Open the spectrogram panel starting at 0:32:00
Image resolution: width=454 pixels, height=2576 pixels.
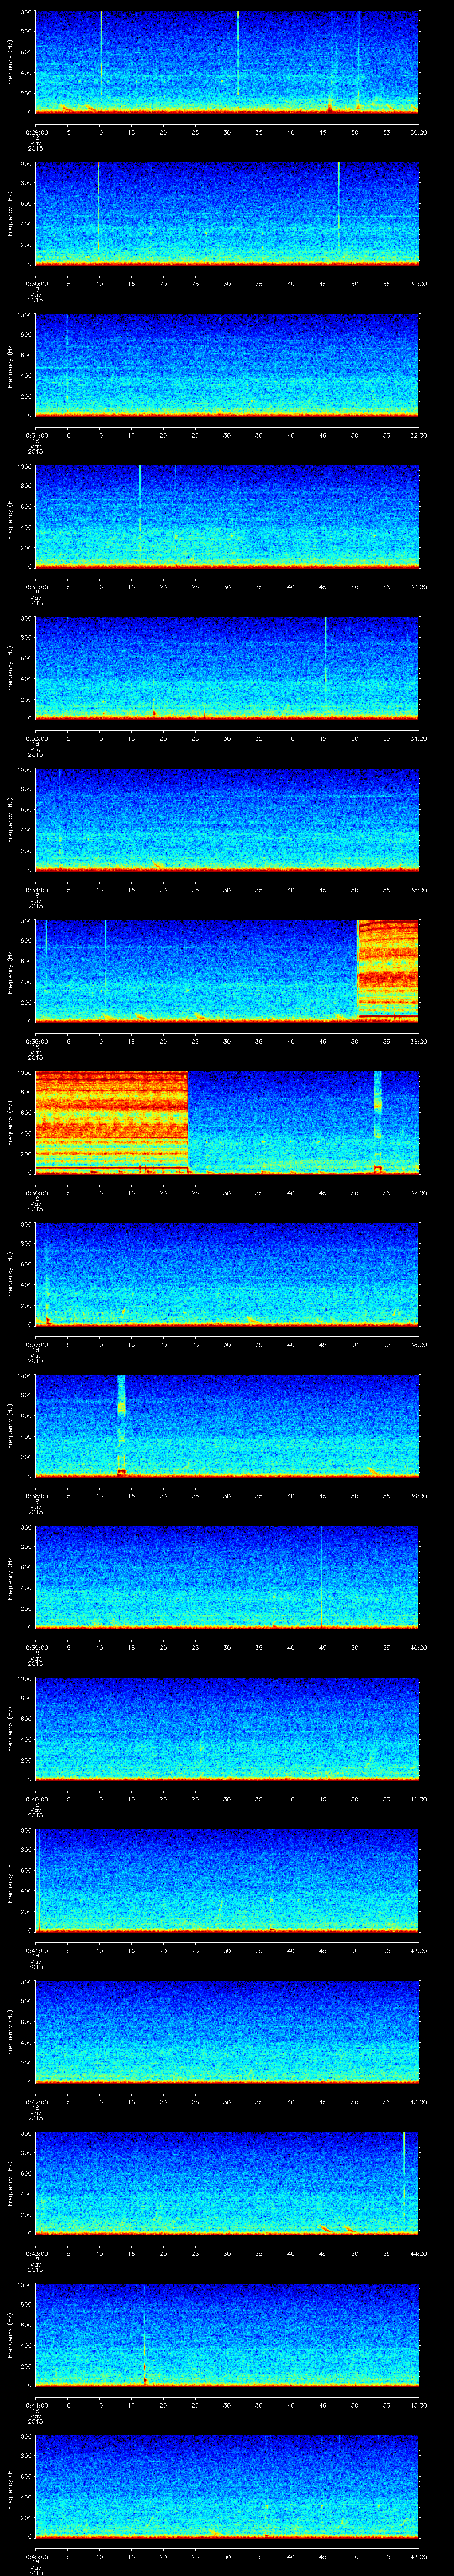pyautogui.click(x=227, y=516)
